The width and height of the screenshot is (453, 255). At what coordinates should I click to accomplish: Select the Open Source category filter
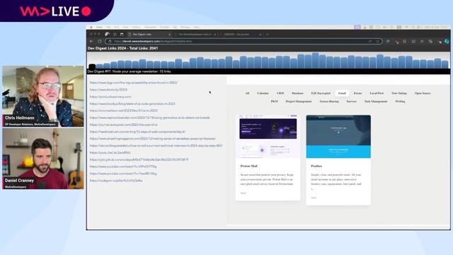tap(423, 93)
